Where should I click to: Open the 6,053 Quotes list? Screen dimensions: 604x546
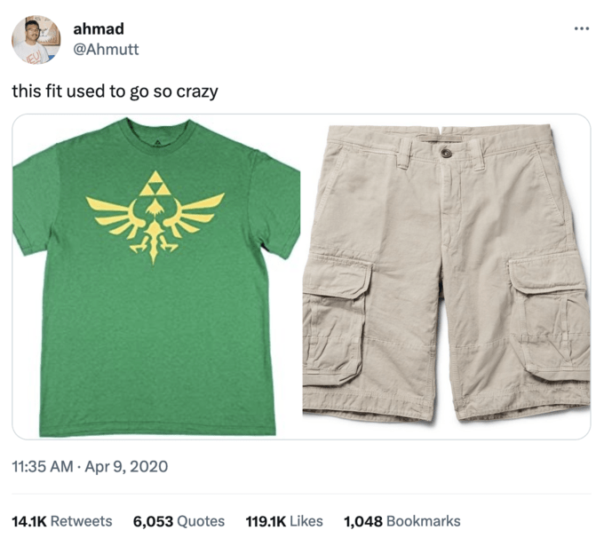(179, 521)
